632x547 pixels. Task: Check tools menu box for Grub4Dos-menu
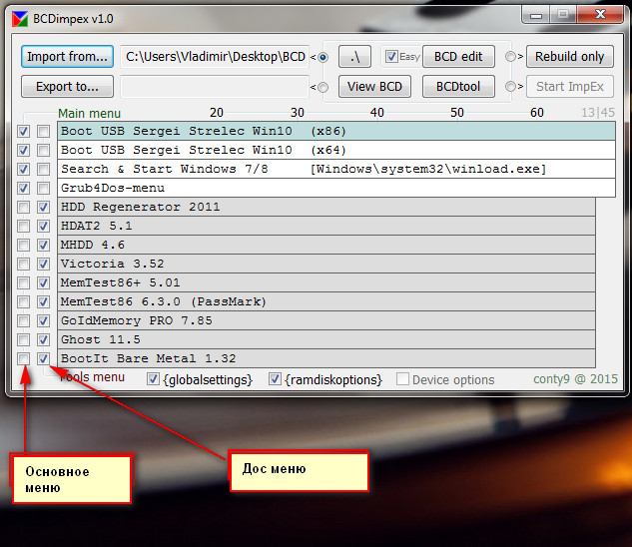(x=44, y=188)
